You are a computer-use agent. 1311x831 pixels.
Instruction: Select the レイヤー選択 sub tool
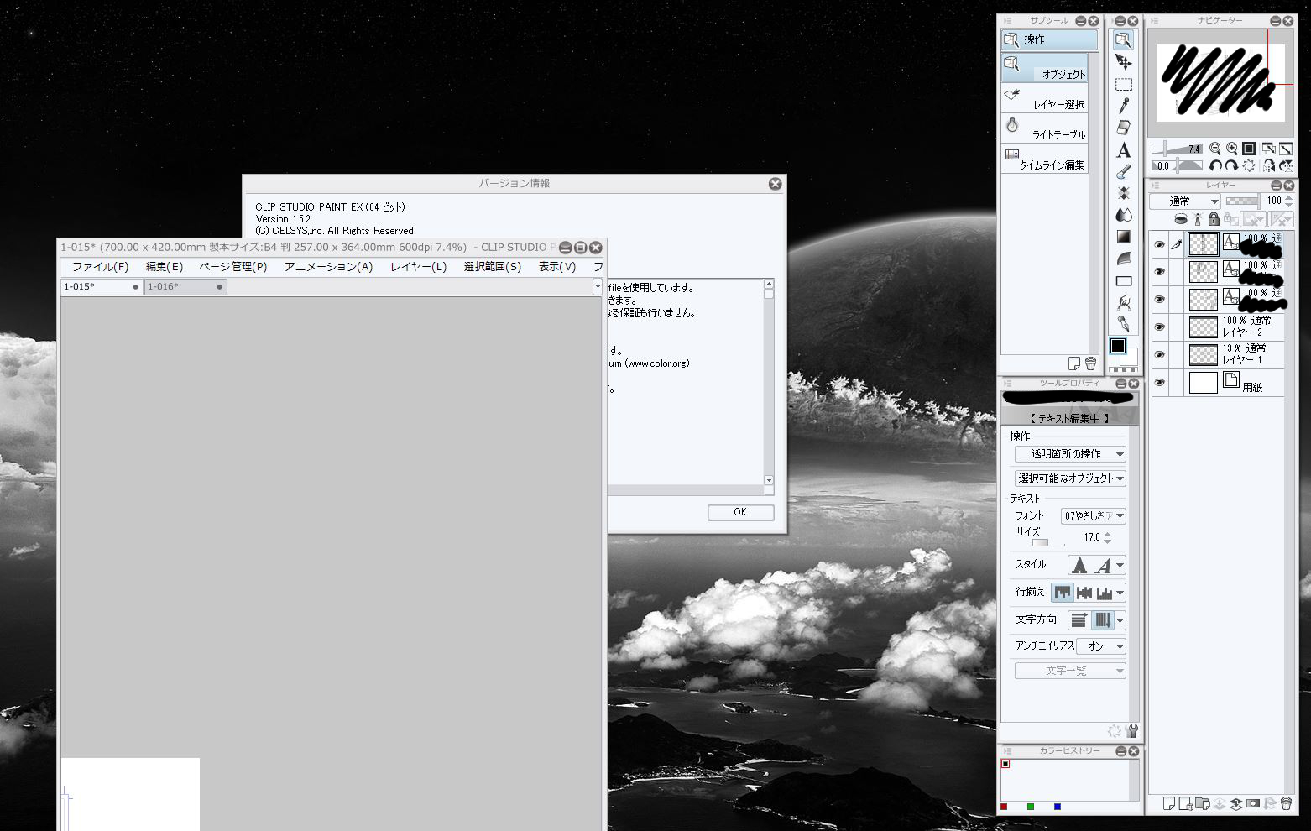[x=1045, y=98]
